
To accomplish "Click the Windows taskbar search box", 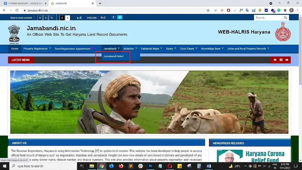I will pyautogui.click(x=43, y=166).
